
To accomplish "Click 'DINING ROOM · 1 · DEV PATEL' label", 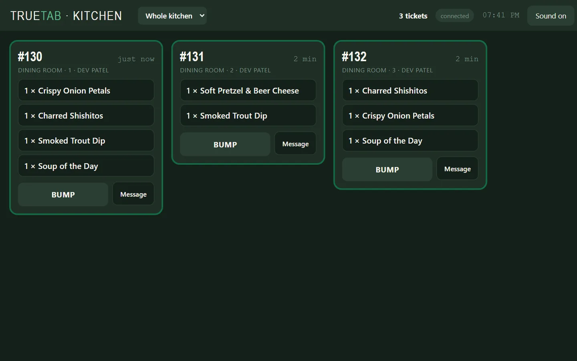I will 63,70.
